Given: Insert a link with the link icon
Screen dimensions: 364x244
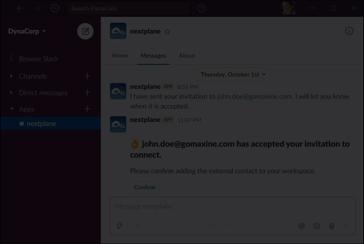Looking at the screenshot, I should [x=197, y=226].
